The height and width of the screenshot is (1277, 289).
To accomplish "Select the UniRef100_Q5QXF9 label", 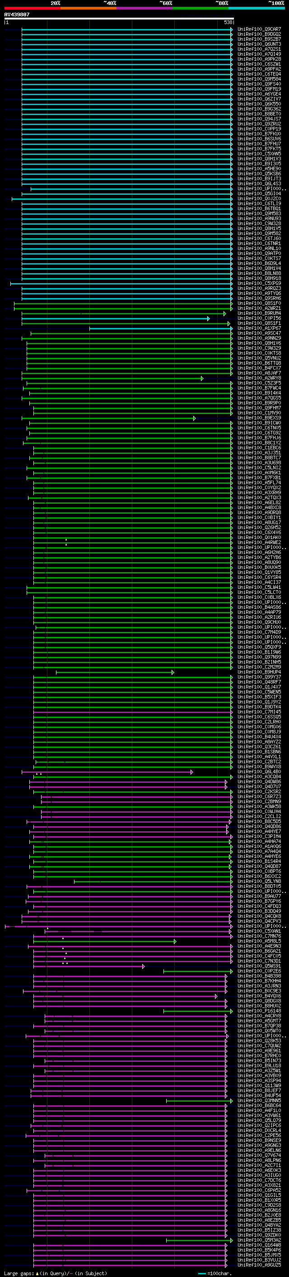I will tap(259, 647).
